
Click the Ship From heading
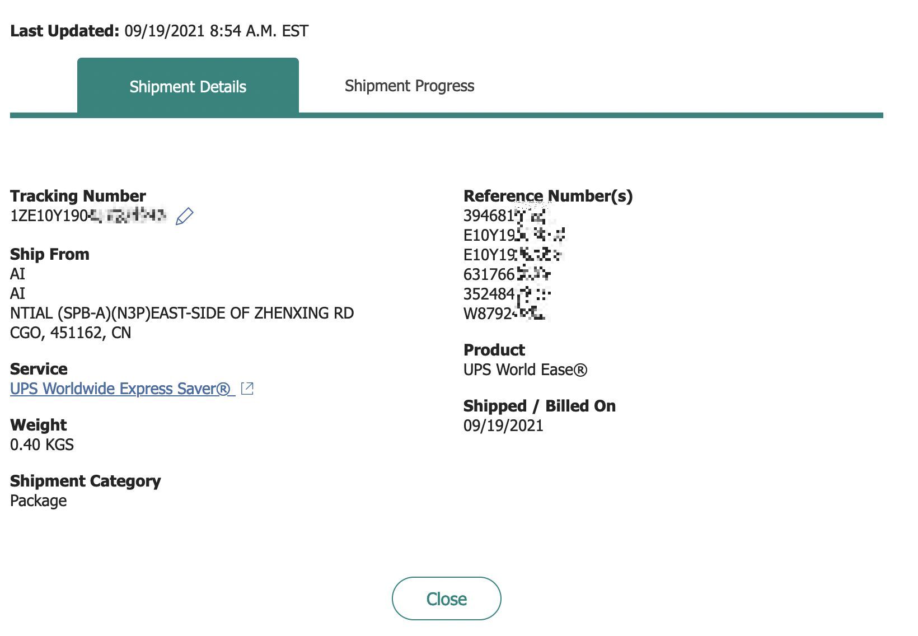coord(50,254)
